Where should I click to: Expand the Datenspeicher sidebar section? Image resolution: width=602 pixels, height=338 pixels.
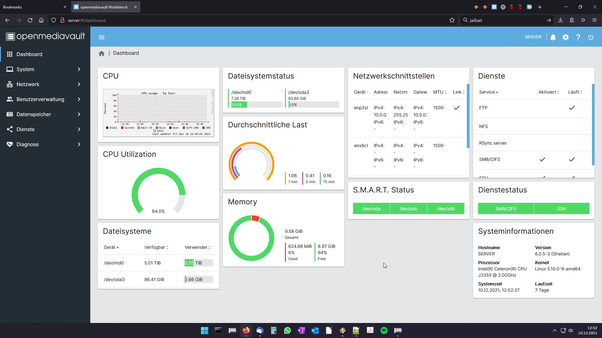click(44, 114)
